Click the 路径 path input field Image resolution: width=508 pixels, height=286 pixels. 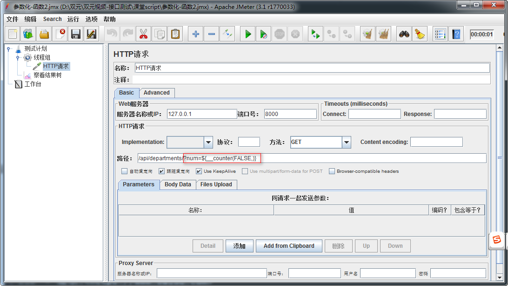point(312,158)
